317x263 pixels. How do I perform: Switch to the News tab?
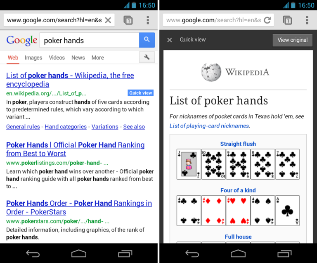tap(78, 58)
